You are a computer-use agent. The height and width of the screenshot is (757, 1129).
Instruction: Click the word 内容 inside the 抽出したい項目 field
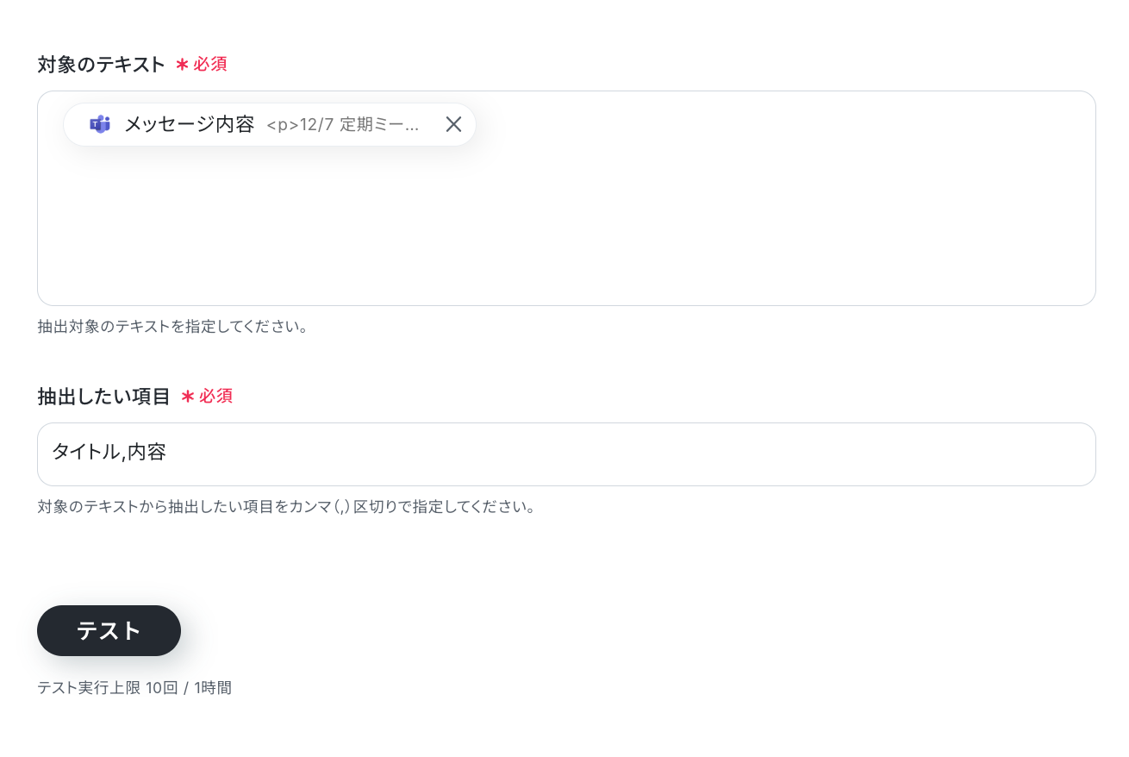pyautogui.click(x=147, y=452)
